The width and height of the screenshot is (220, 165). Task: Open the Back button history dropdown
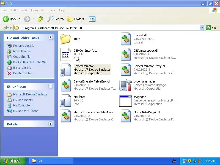coord(20,19)
